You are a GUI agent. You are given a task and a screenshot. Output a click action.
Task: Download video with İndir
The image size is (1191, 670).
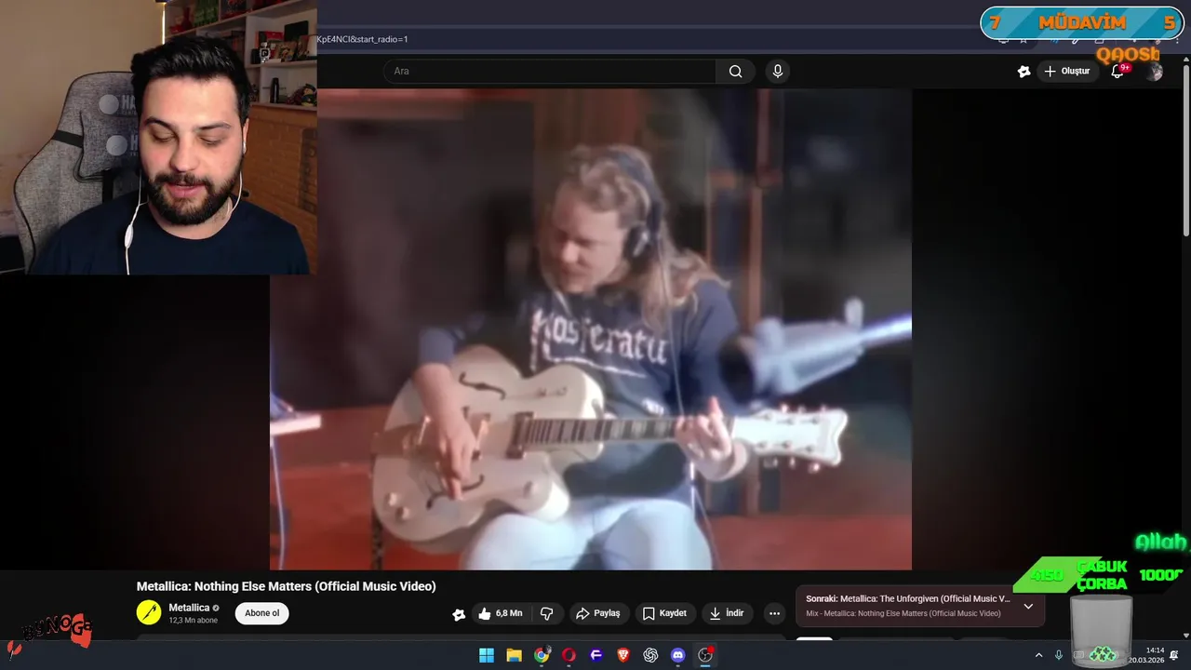tap(727, 613)
